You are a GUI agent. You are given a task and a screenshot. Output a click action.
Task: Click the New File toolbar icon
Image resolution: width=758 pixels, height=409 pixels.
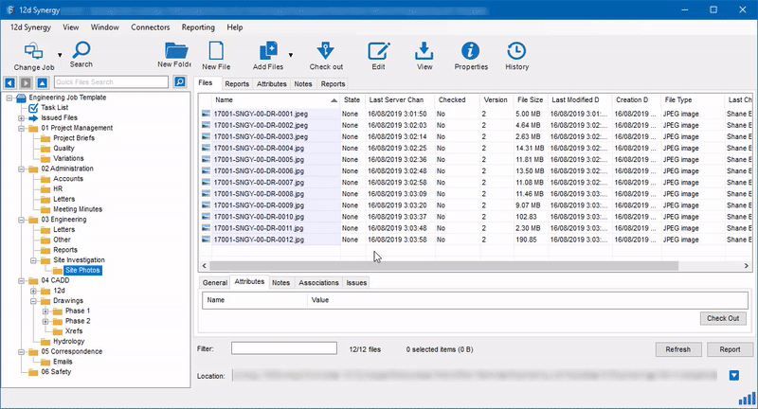[x=216, y=52]
